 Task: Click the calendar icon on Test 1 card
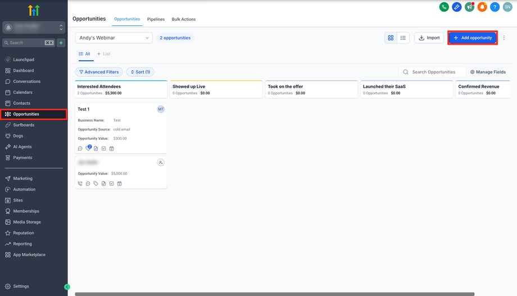pyautogui.click(x=112, y=148)
